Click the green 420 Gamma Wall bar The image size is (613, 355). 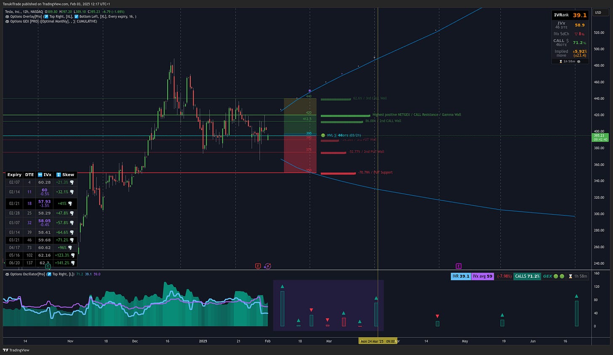(346, 116)
